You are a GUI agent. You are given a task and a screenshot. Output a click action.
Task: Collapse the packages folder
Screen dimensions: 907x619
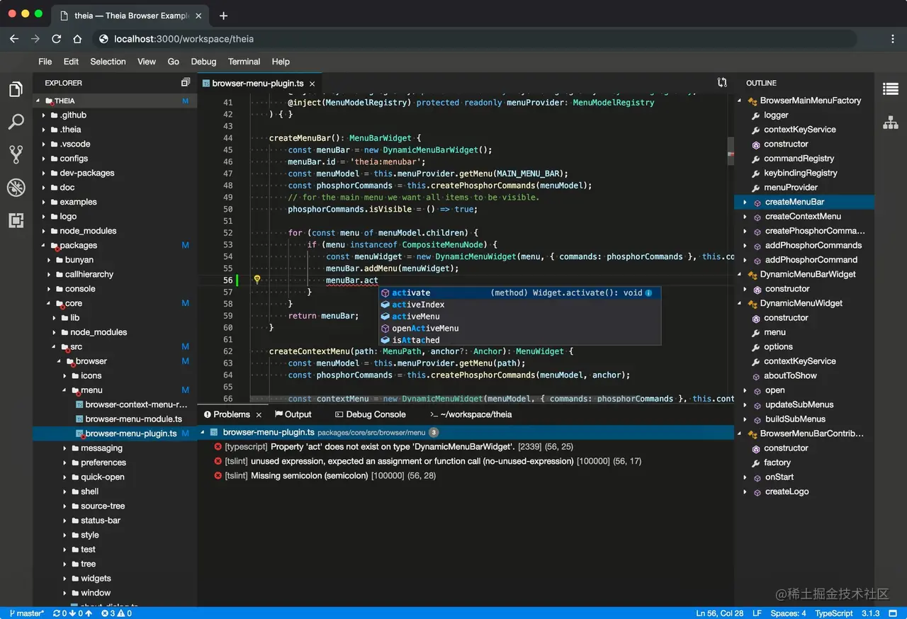point(43,246)
